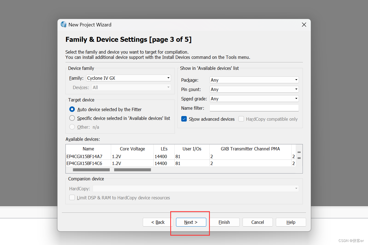Click the Finish button
This screenshot has width=368, height=245.
tap(224, 222)
